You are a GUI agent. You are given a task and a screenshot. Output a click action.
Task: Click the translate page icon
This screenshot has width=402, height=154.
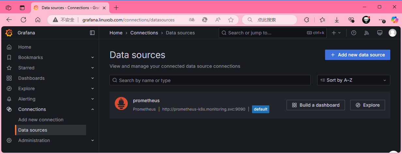click(x=192, y=20)
